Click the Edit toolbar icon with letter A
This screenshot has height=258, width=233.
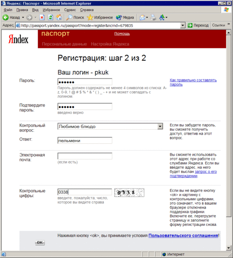(x=162, y=18)
